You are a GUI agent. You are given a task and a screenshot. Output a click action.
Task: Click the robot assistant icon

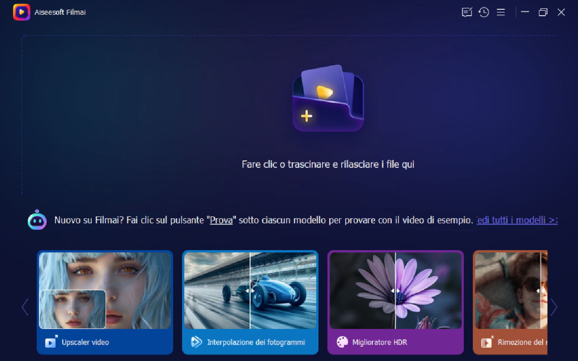click(x=37, y=220)
